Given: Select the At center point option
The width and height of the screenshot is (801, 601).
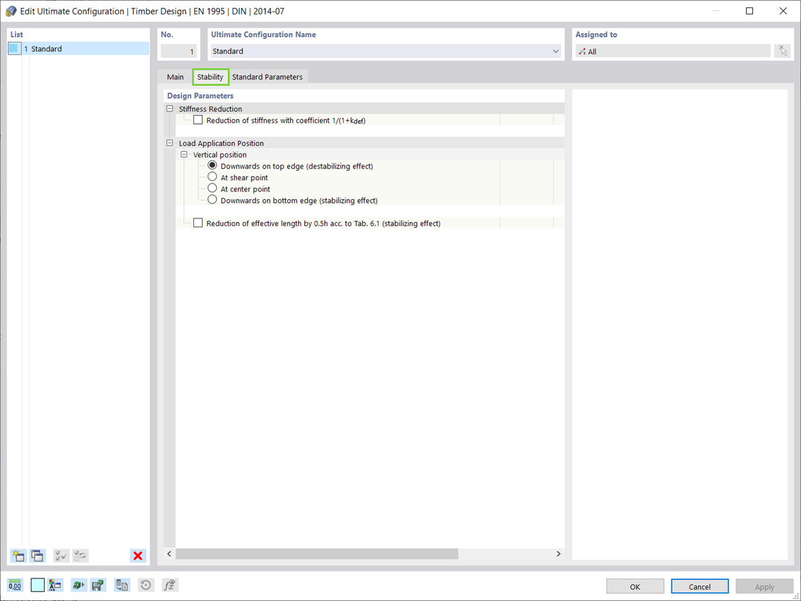Looking at the screenshot, I should click(212, 188).
